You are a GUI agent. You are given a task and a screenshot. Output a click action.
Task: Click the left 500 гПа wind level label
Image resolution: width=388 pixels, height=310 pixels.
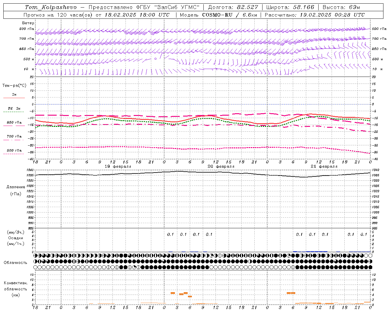(27, 29)
